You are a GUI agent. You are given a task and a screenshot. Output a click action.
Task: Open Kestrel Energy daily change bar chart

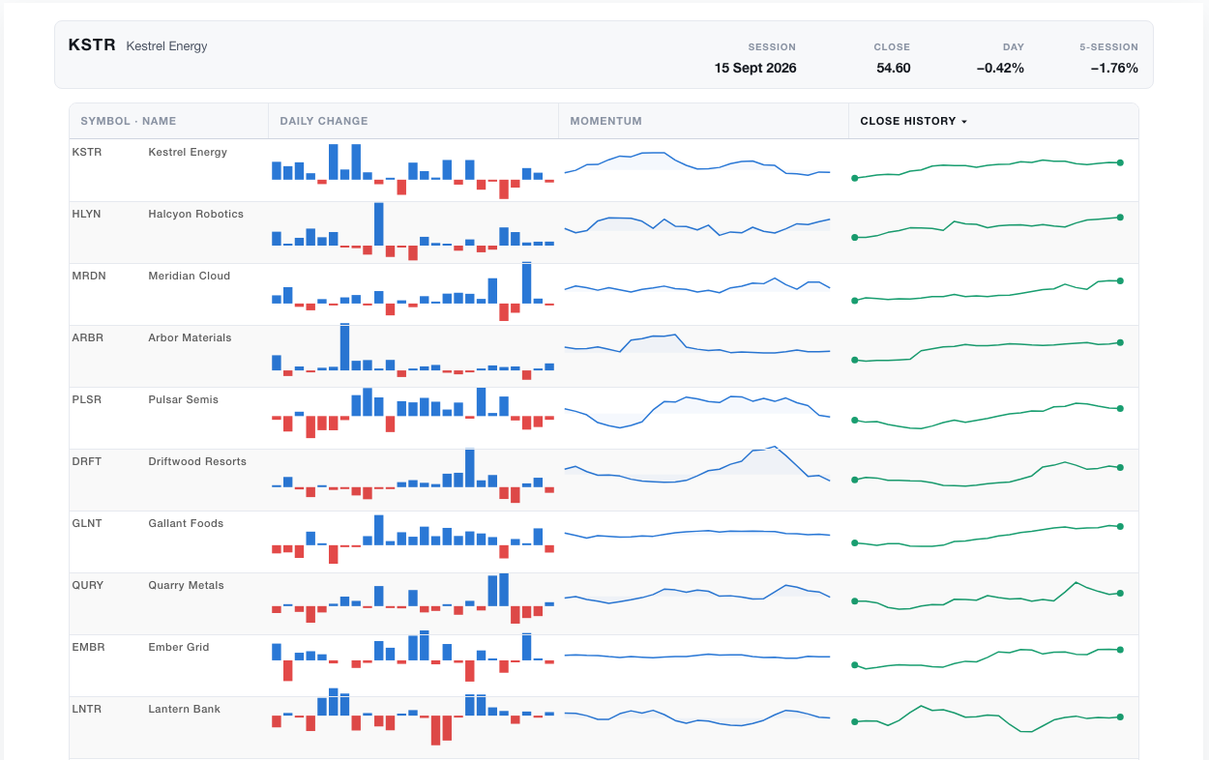(x=413, y=171)
